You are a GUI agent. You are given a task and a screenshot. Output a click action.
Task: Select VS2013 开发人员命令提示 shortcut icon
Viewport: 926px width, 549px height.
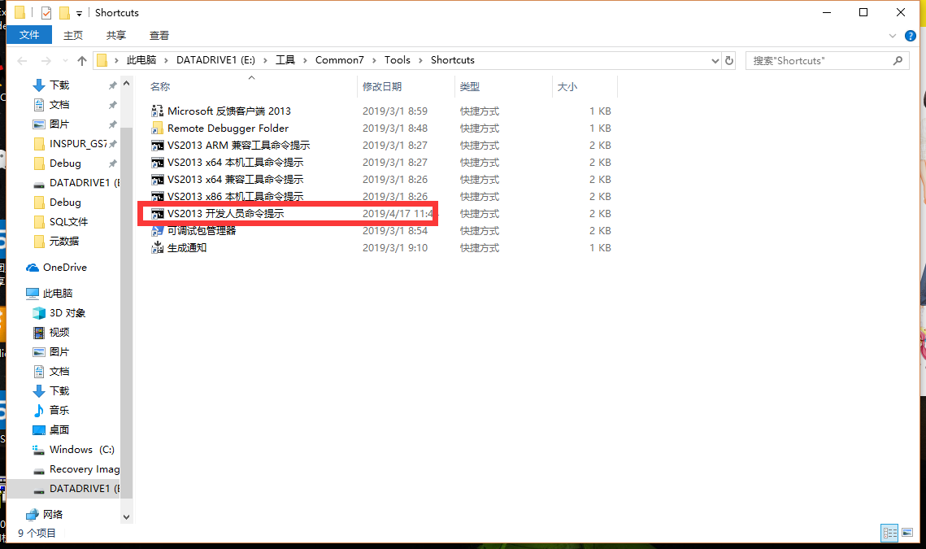point(157,213)
